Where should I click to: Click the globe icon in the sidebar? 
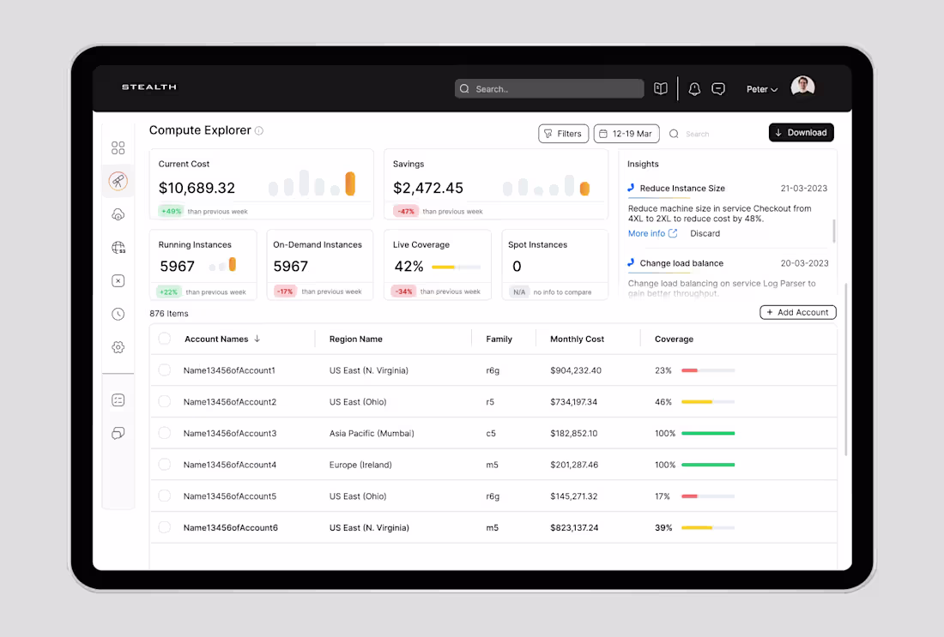(118, 247)
